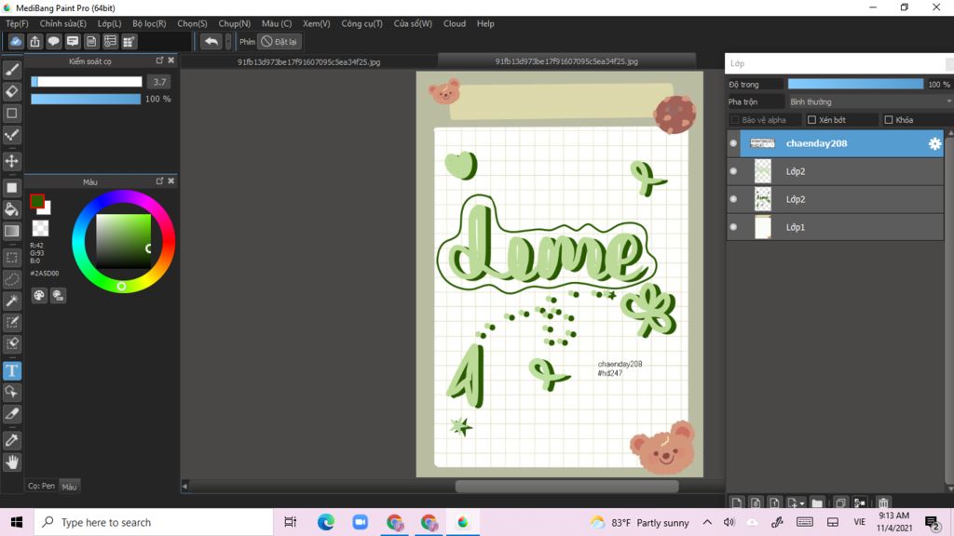The width and height of the screenshot is (954, 536).
Task: Click the Đặt lại reset button
Action: click(279, 41)
